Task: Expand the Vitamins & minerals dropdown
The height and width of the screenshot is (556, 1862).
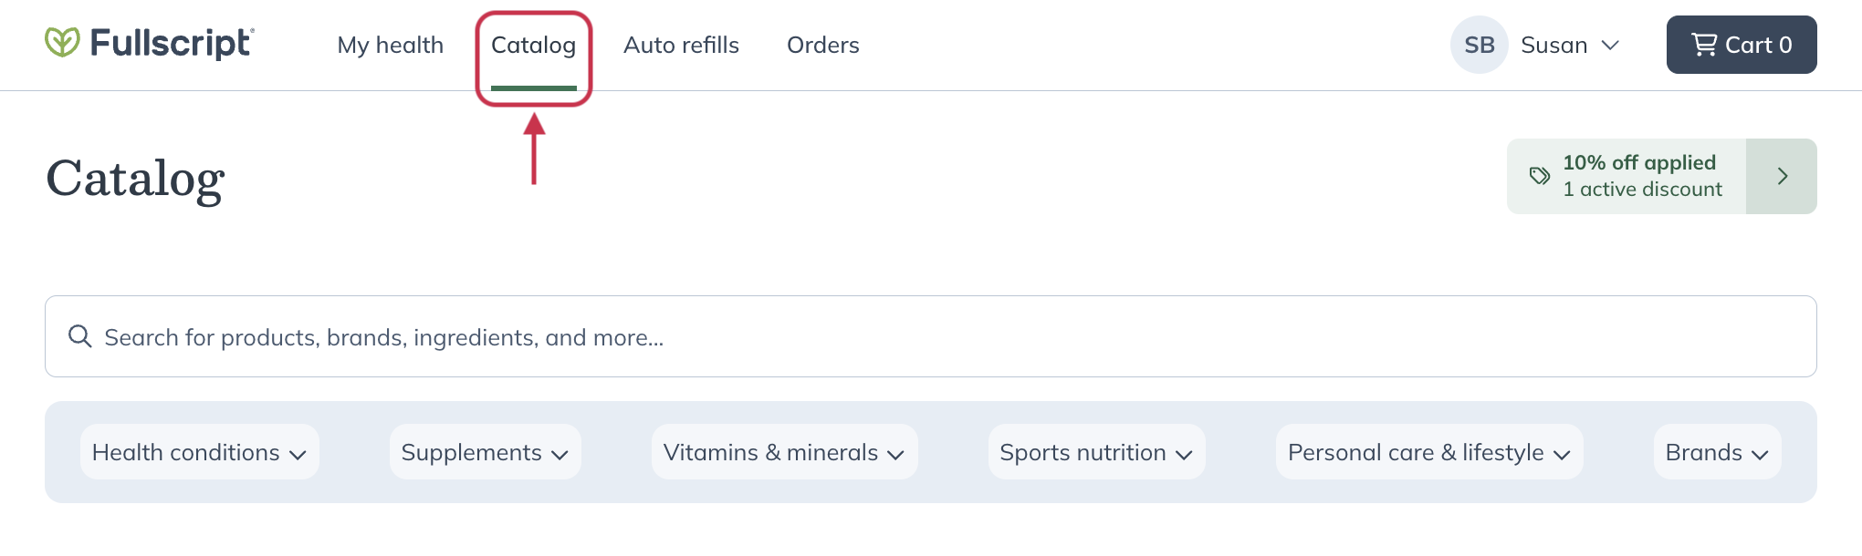Action: 784,452
